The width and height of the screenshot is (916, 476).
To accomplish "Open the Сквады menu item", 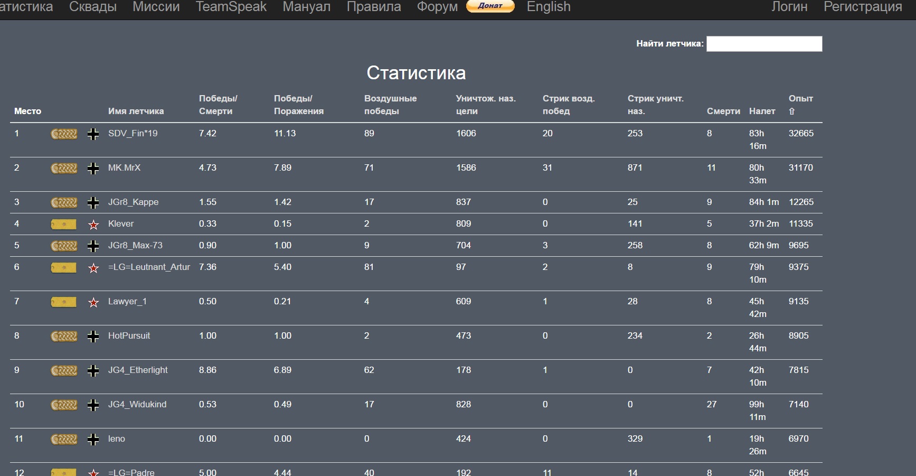I will (93, 7).
